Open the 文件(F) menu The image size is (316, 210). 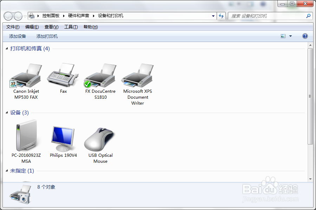(x=13, y=27)
